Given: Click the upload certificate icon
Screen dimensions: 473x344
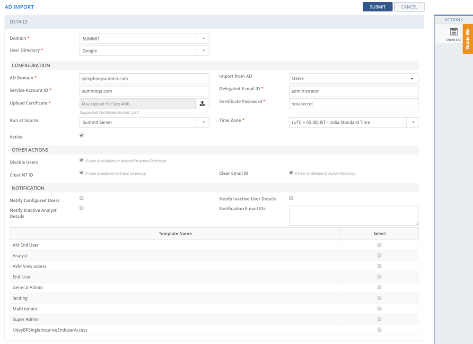Looking at the screenshot, I should (x=202, y=103).
